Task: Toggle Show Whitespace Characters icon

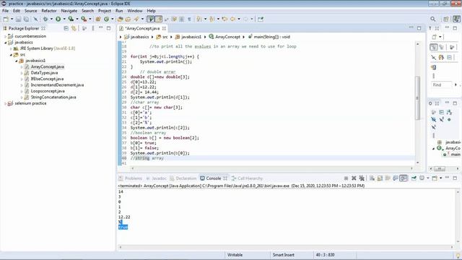Action: [x=189, y=19]
